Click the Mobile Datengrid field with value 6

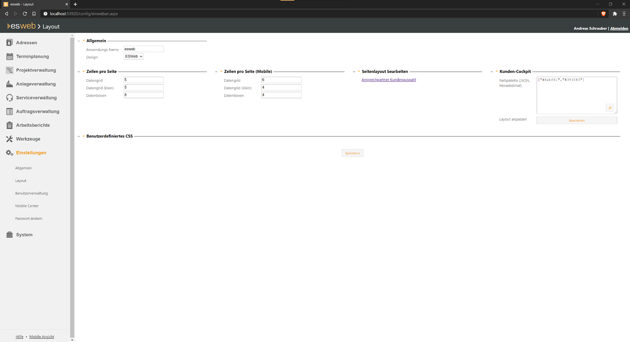(281, 80)
